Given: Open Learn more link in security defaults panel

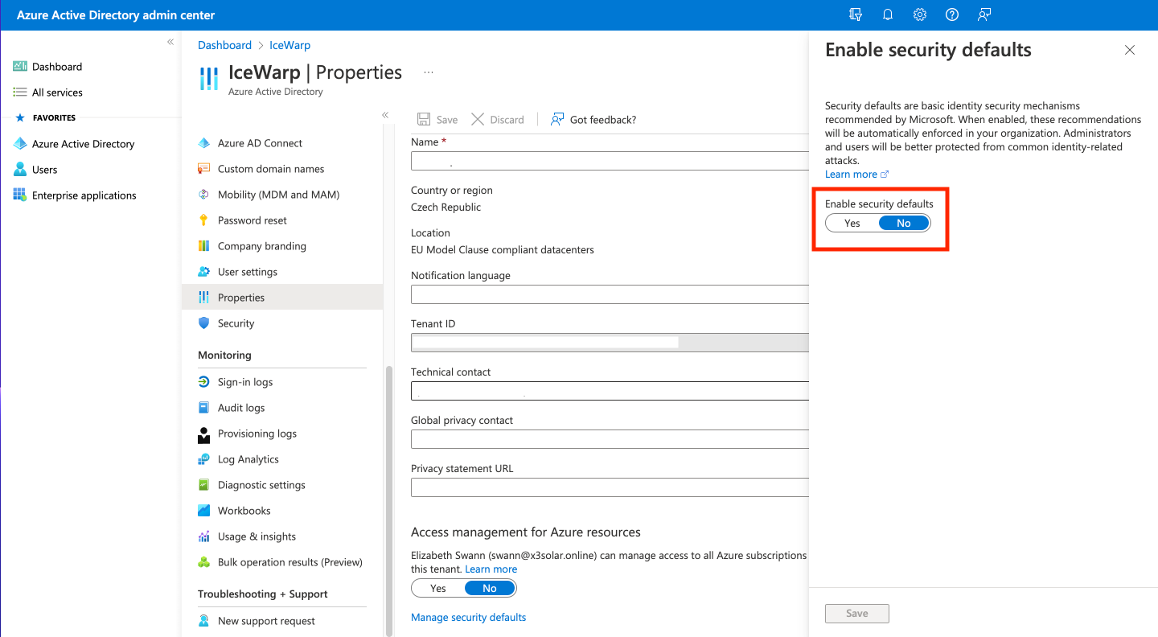Looking at the screenshot, I should coord(856,174).
